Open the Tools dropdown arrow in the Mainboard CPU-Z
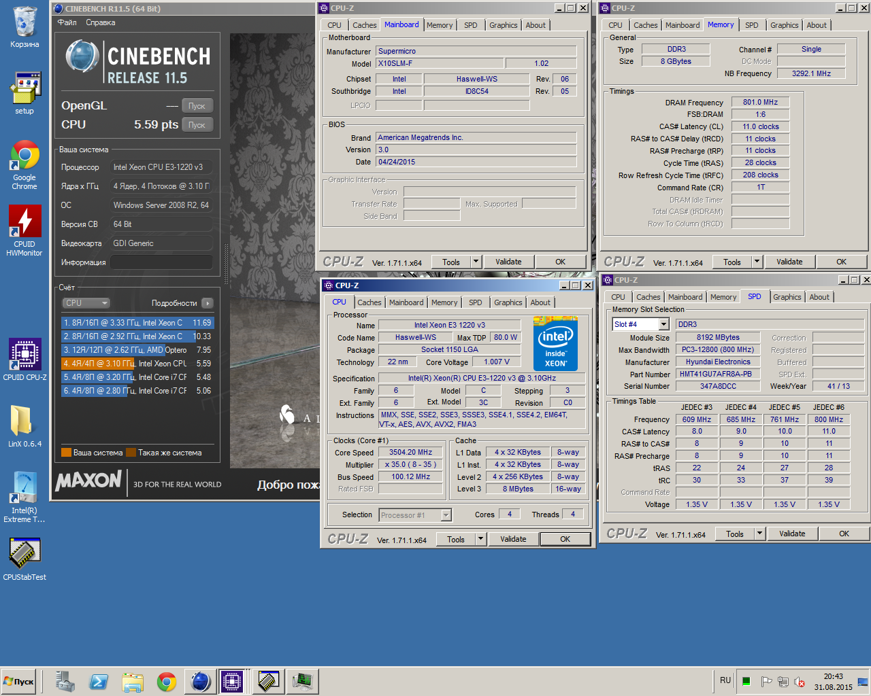The image size is (871, 696). click(476, 262)
